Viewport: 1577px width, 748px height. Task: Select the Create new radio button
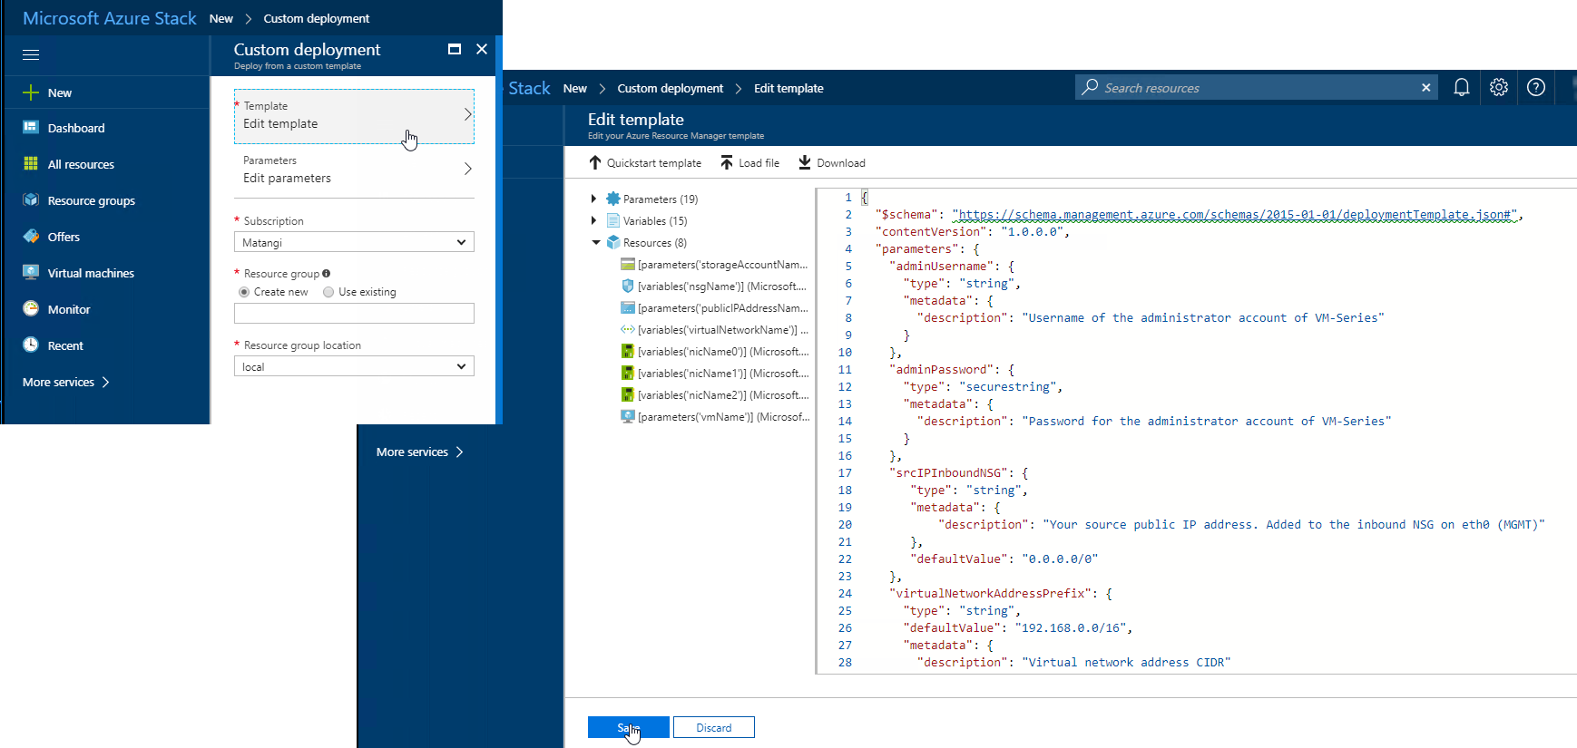click(x=244, y=292)
